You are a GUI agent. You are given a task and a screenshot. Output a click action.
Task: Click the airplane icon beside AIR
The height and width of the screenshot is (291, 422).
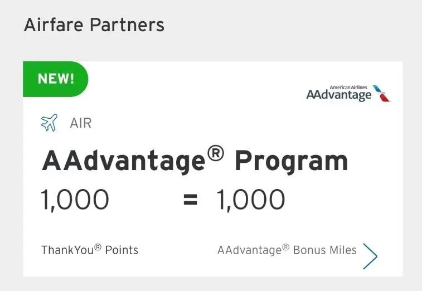point(49,123)
